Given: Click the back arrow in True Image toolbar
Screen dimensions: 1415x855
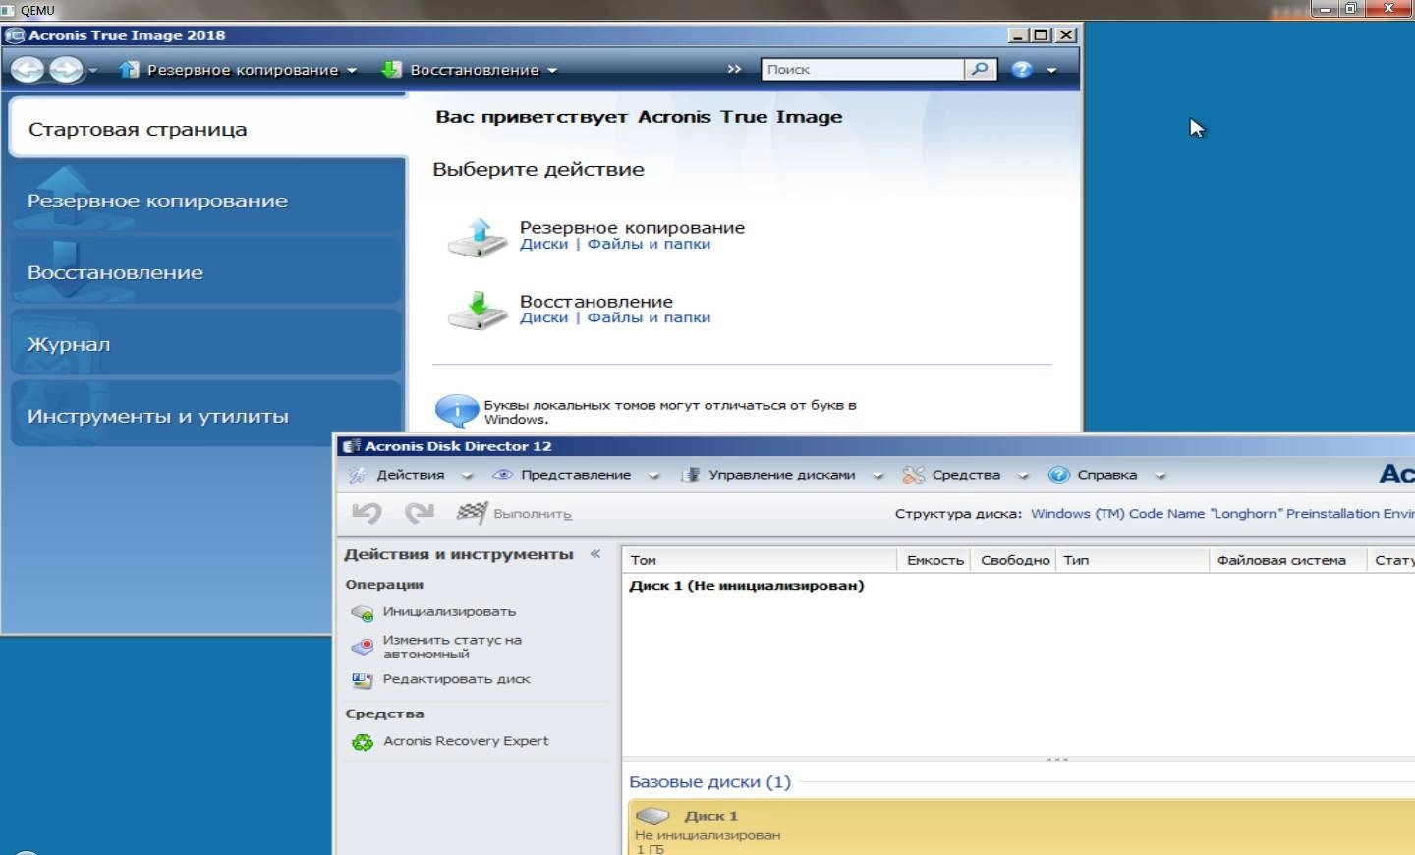Looking at the screenshot, I should pyautogui.click(x=28, y=70).
